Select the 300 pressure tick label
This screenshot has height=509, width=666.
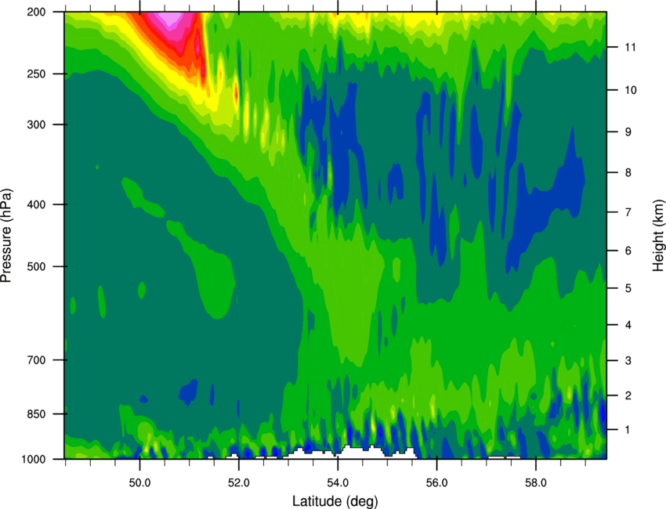[x=37, y=125]
